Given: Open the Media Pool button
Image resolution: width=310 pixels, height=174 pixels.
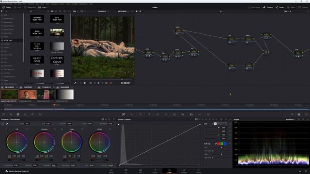Looking at the screenshot, I should click(30, 7).
